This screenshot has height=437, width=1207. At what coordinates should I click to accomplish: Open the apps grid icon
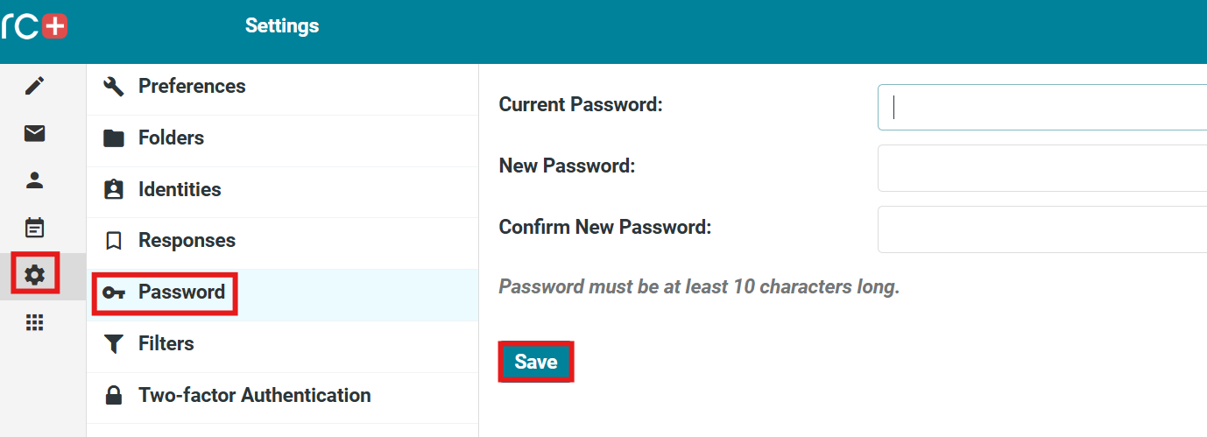pyautogui.click(x=34, y=323)
